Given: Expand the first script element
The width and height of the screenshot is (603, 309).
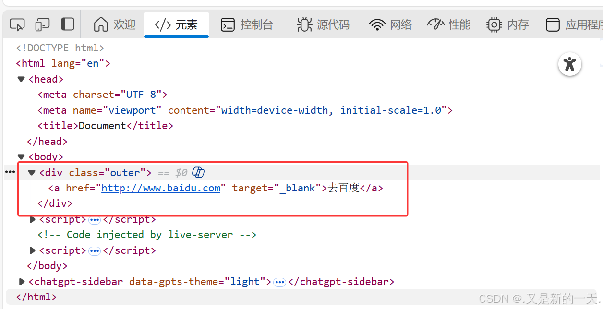Looking at the screenshot, I should [32, 219].
